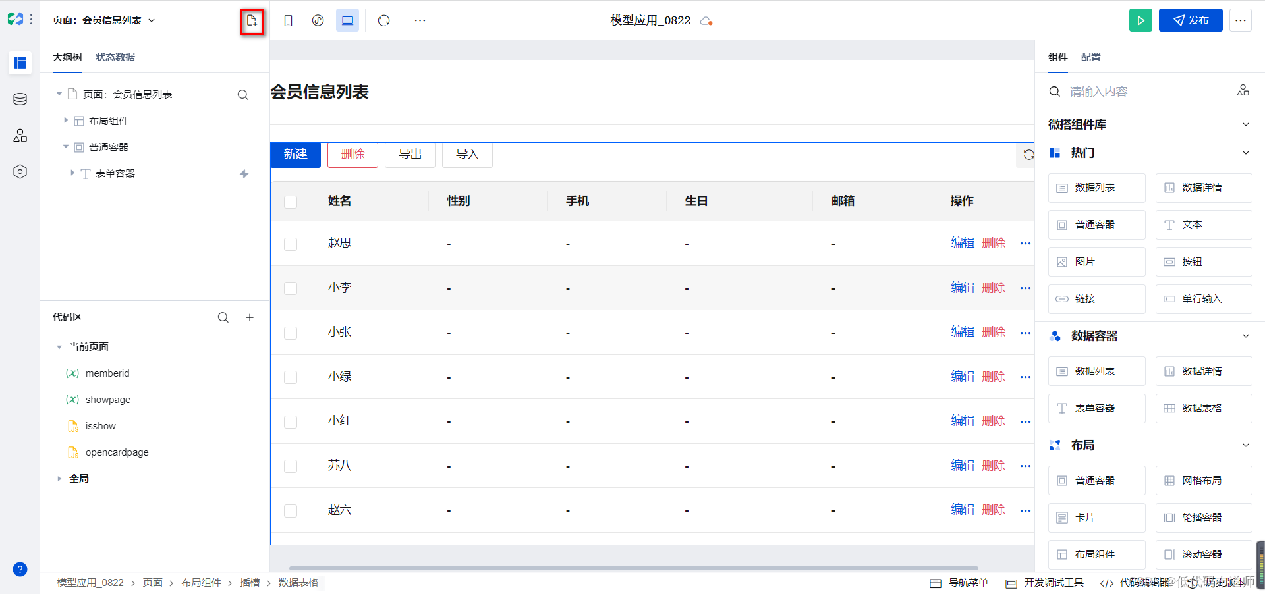1265x594 pixels.
Task: Click the app logo in top-left corner
Action: click(15, 19)
